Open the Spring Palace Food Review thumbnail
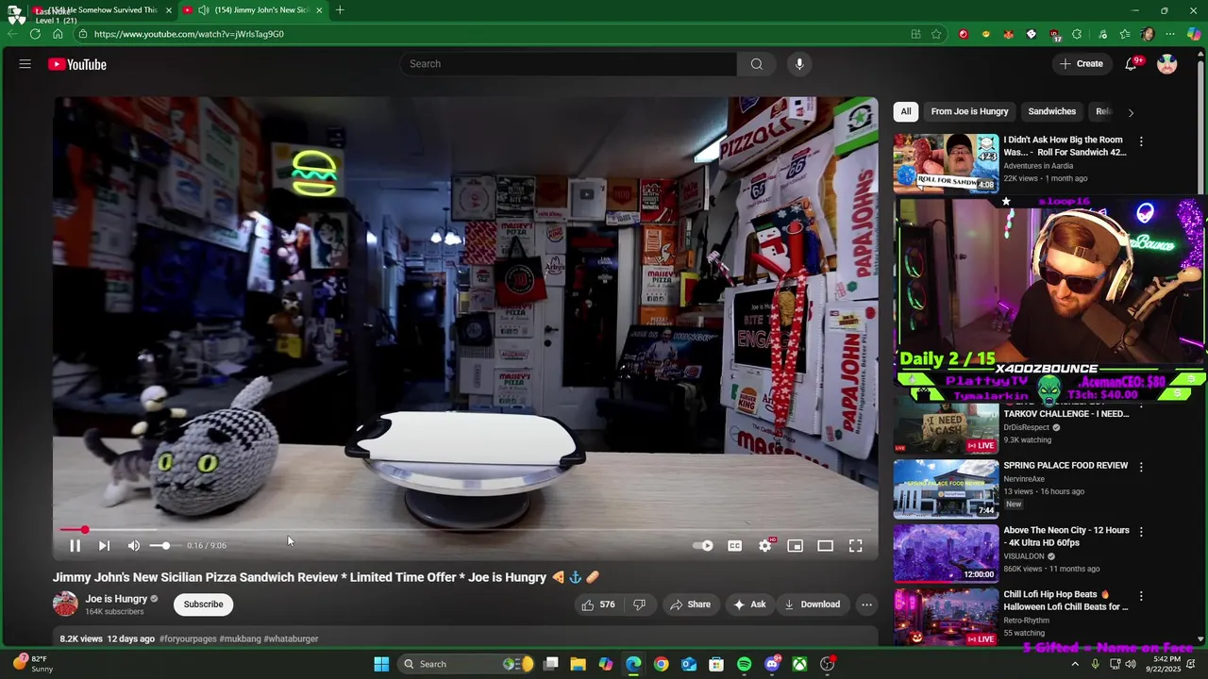The image size is (1208, 679). 946,489
